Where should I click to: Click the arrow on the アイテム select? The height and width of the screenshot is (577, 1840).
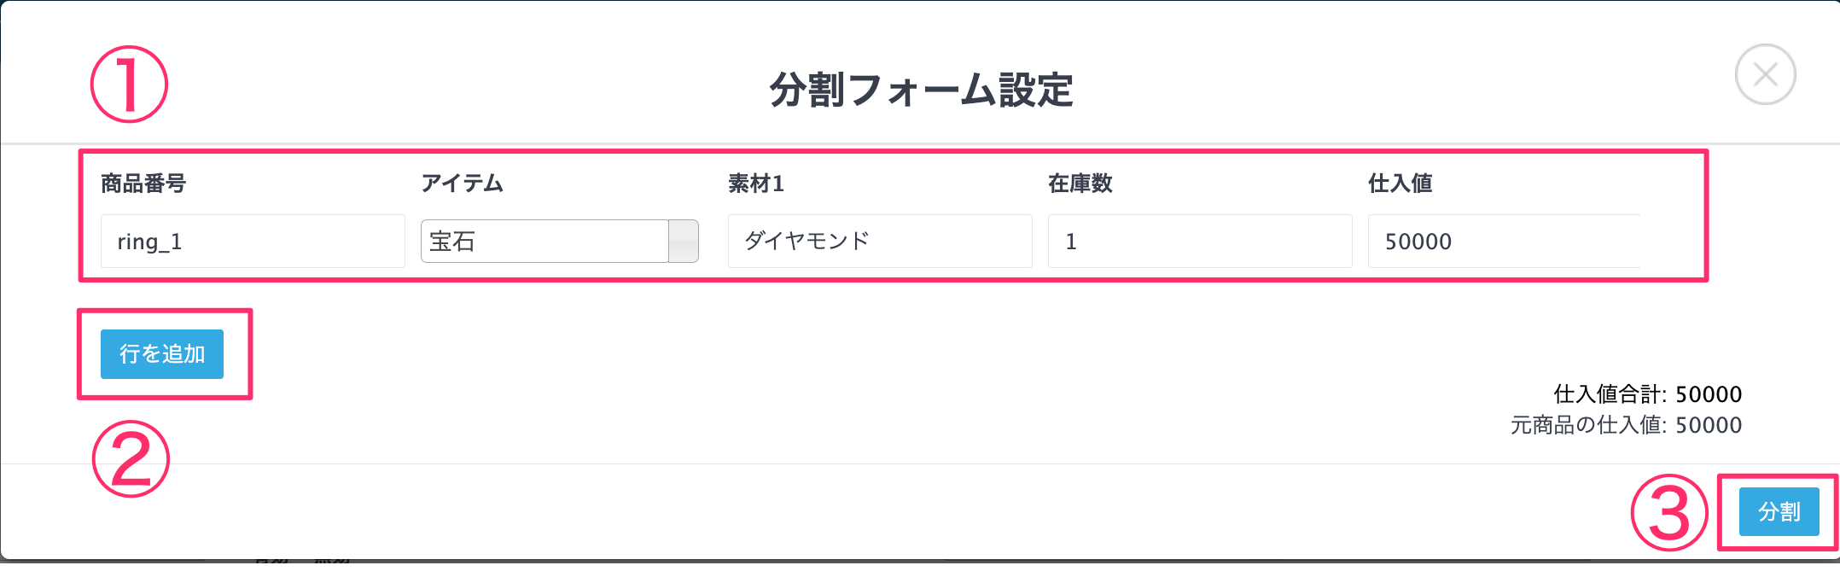[x=684, y=241]
